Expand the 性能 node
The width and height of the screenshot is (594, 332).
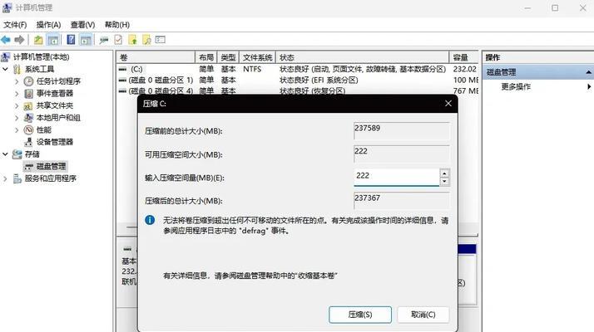pos(17,129)
